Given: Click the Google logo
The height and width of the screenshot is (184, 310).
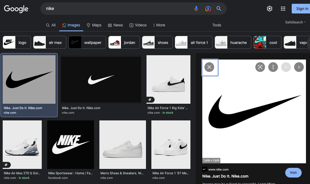Looking at the screenshot, I should [16, 9].
